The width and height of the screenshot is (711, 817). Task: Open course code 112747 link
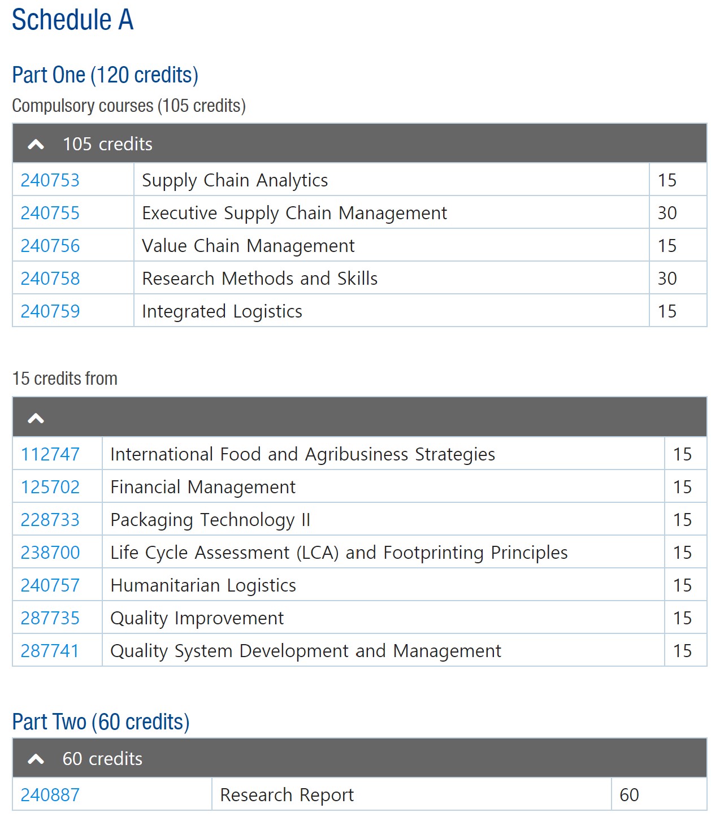50,454
